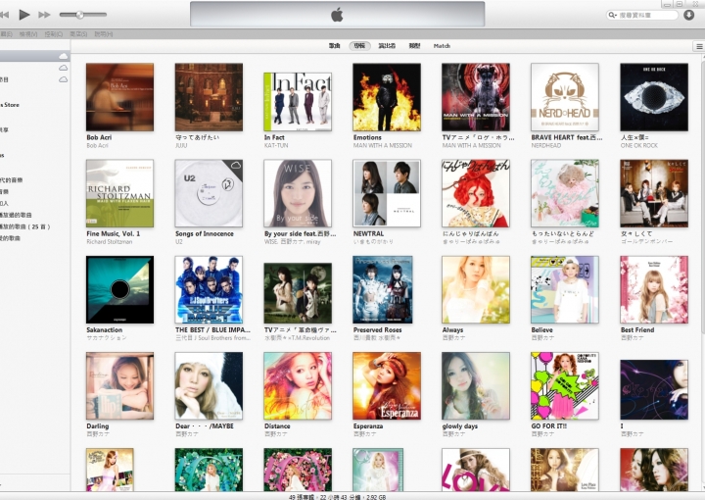Open the glowly days album cover
This screenshot has height=500, width=705.
476,386
